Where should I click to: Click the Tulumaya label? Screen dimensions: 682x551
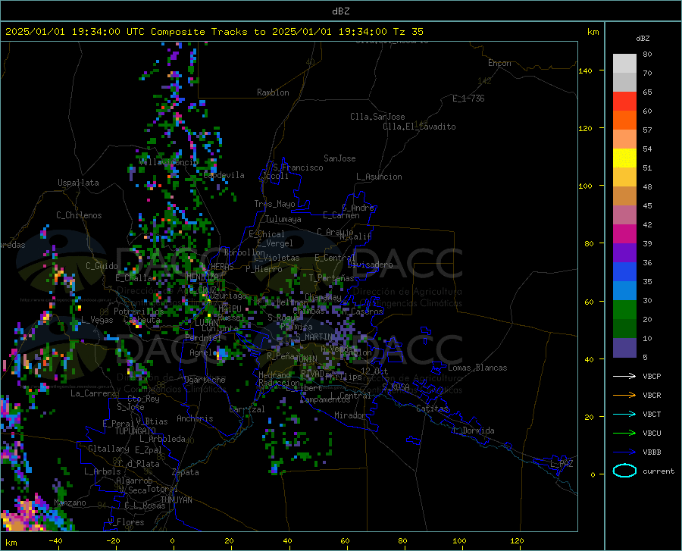283,219
